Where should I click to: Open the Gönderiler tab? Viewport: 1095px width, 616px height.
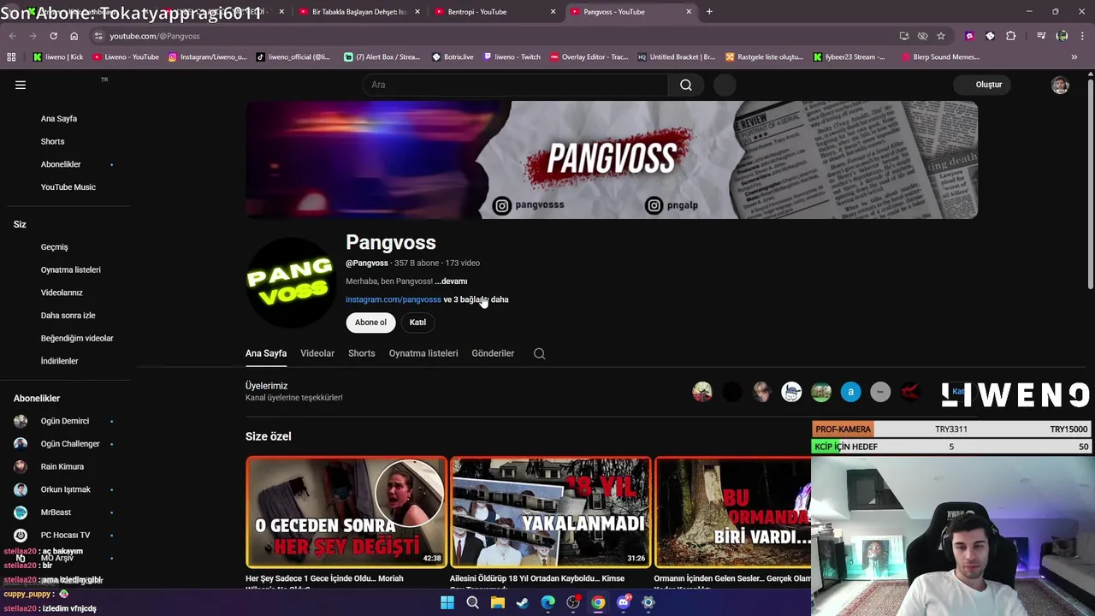(493, 353)
